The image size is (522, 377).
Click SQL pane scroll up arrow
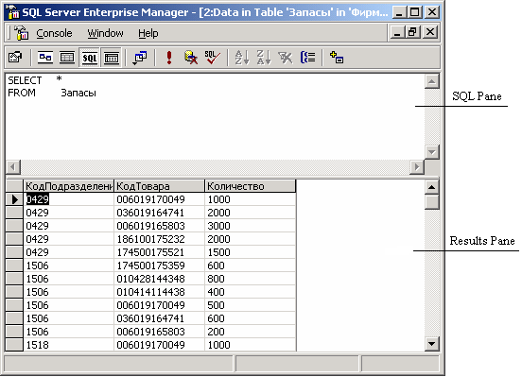(432, 81)
